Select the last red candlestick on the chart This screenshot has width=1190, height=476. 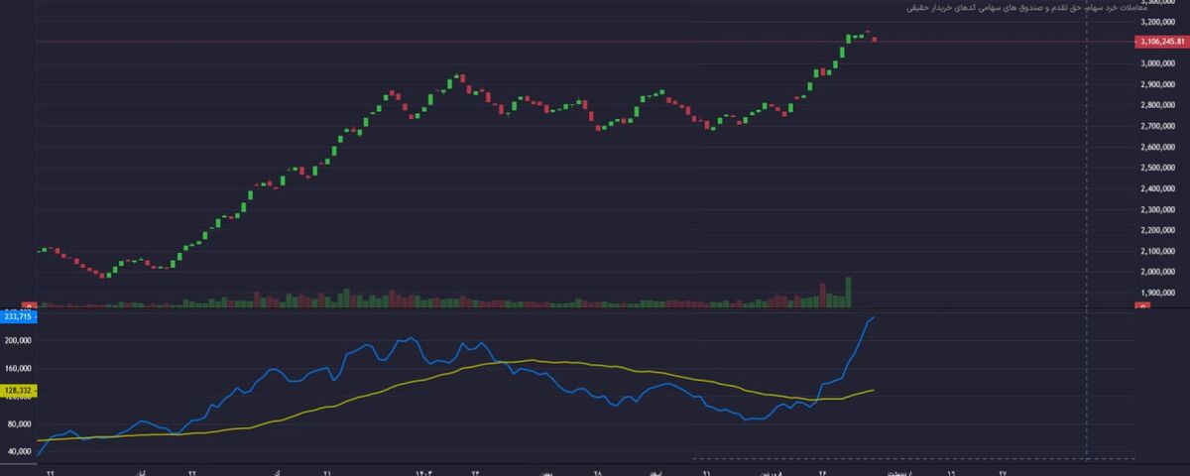coord(874,40)
